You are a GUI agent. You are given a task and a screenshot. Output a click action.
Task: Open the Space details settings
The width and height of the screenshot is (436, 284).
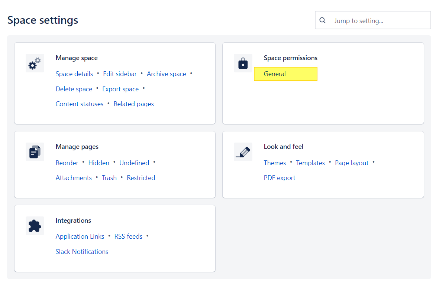pos(74,74)
